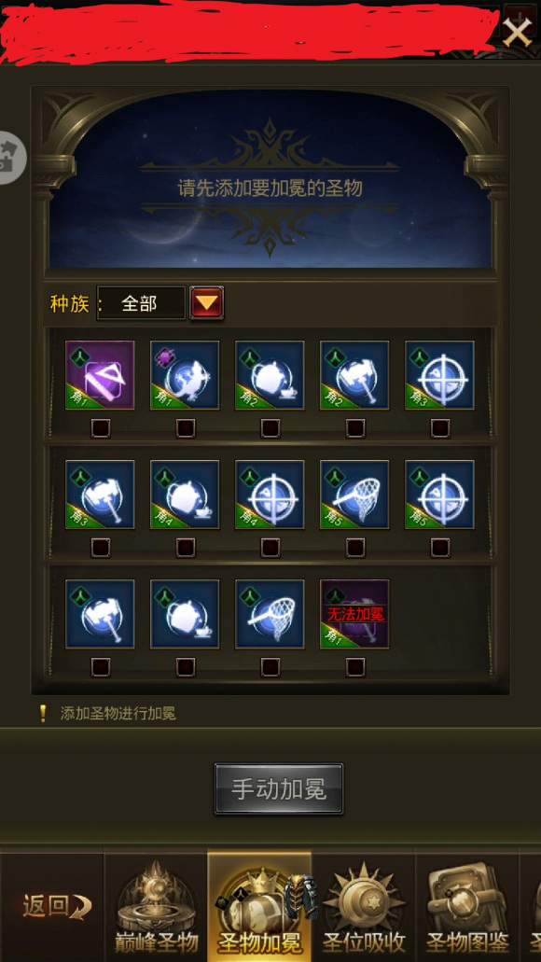Tick checkbox under the 无法加冕 relic
The width and height of the screenshot is (541, 962).
[x=355, y=667]
